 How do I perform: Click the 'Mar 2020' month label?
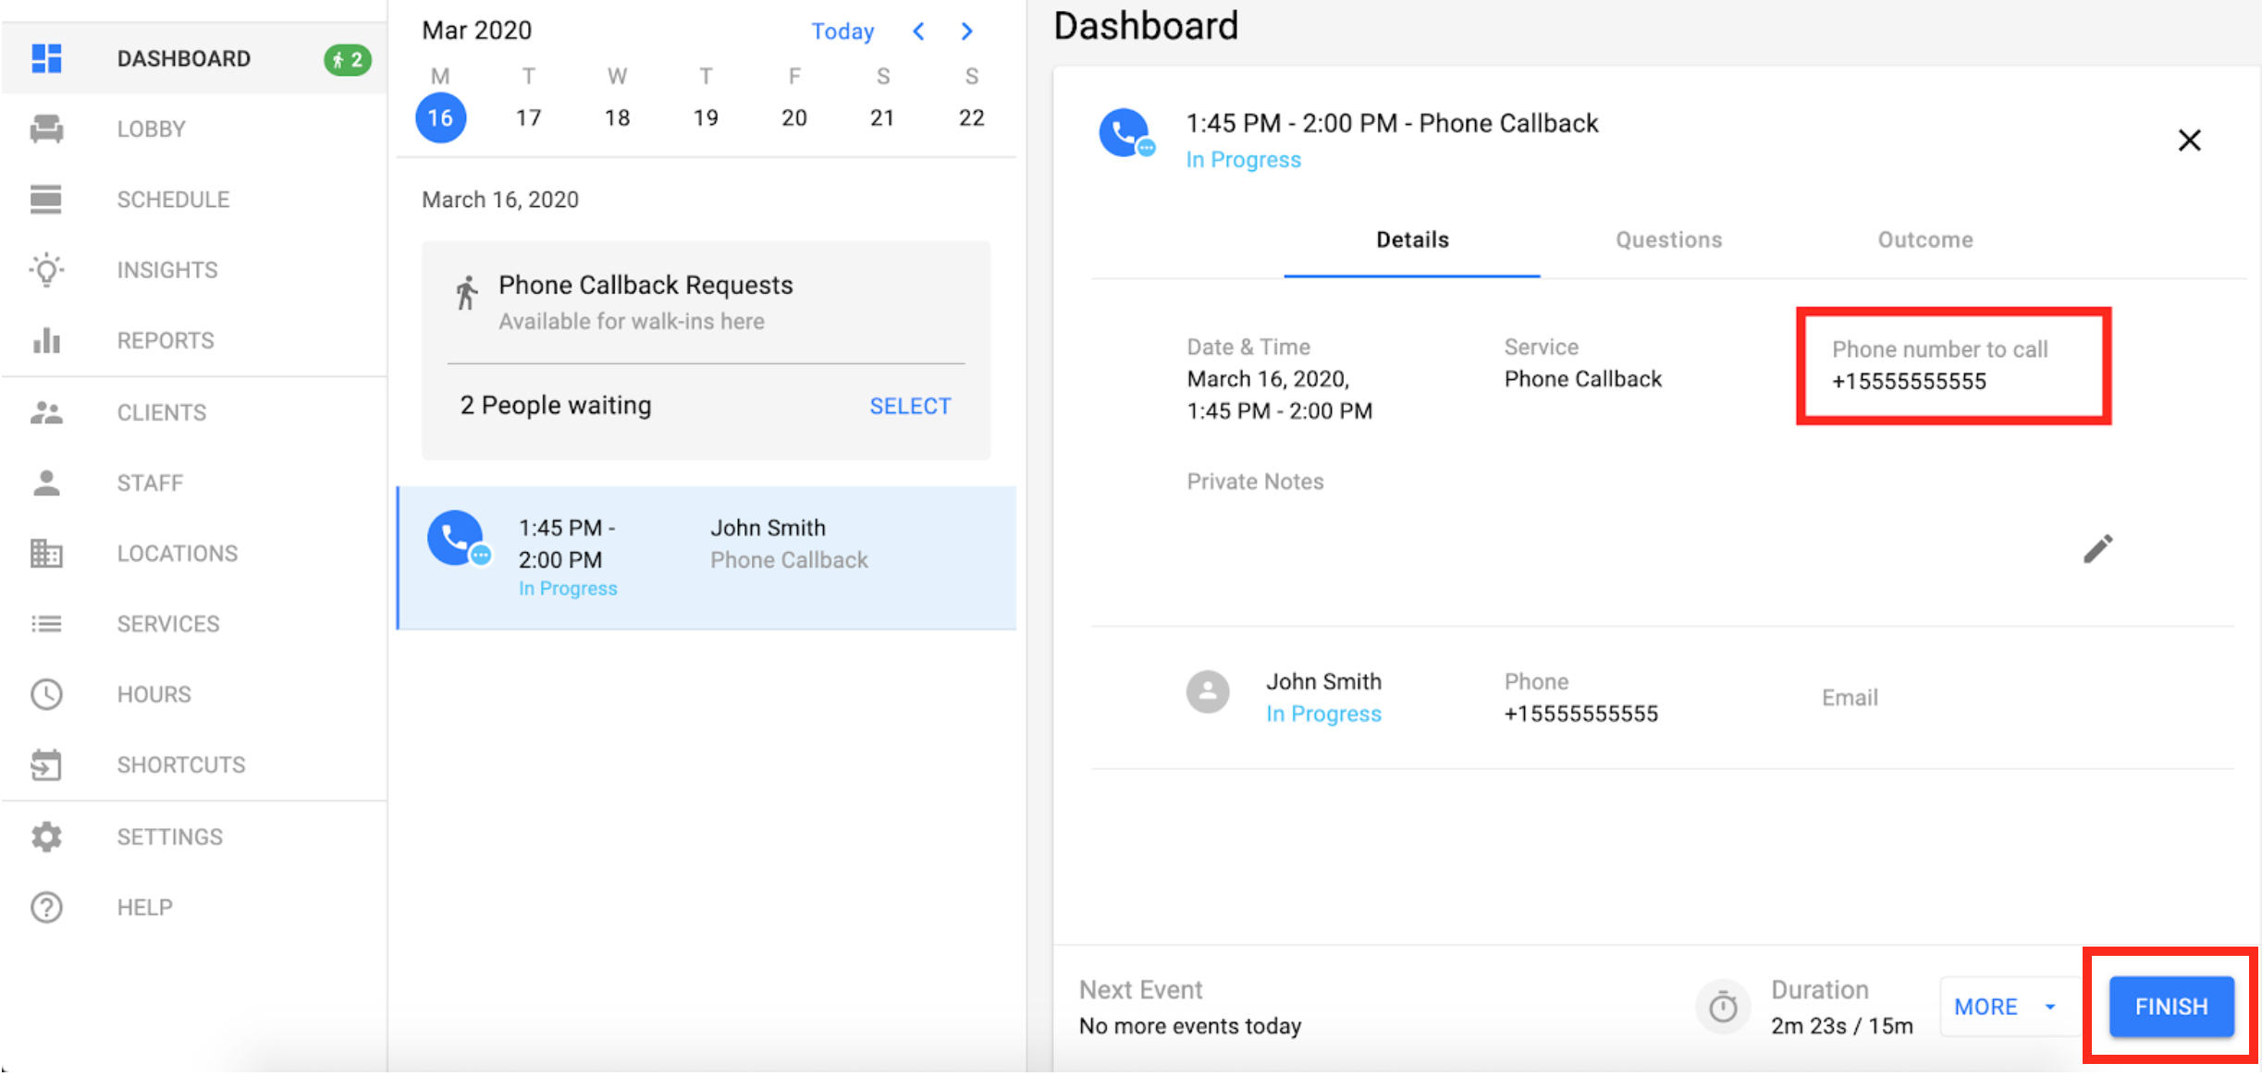click(x=476, y=31)
